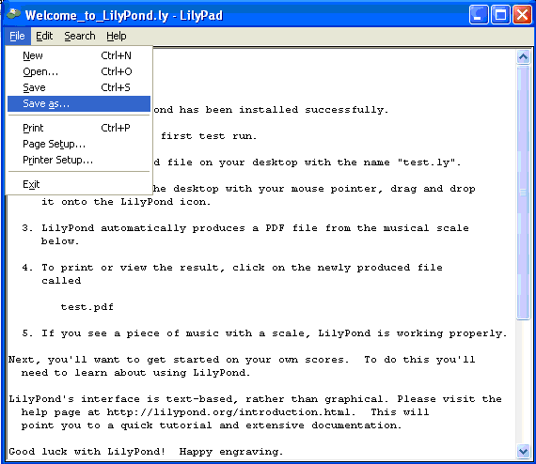
Task: Select the Save as... menu entry
Action: 79,103
